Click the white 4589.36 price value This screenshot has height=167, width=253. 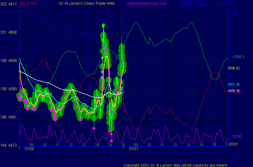(x=234, y=91)
